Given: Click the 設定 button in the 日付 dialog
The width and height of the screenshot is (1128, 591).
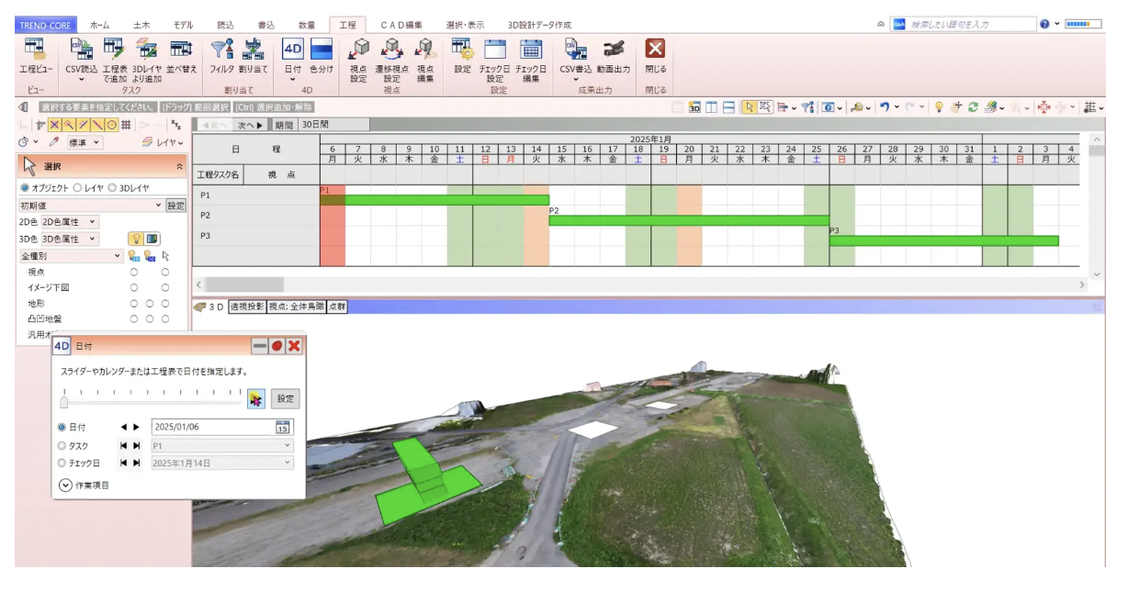Looking at the screenshot, I should (286, 398).
